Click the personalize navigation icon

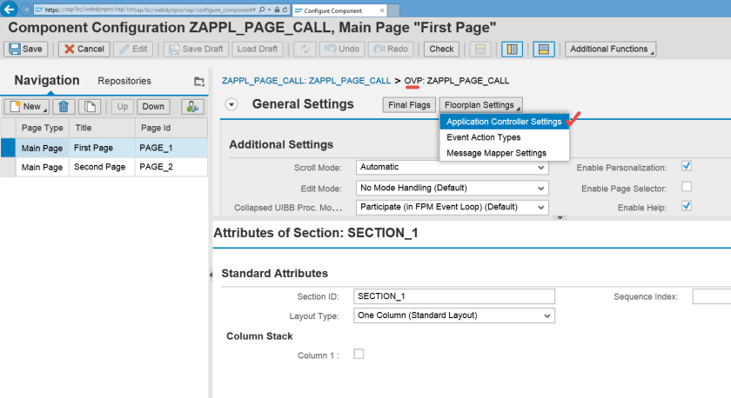tap(192, 107)
